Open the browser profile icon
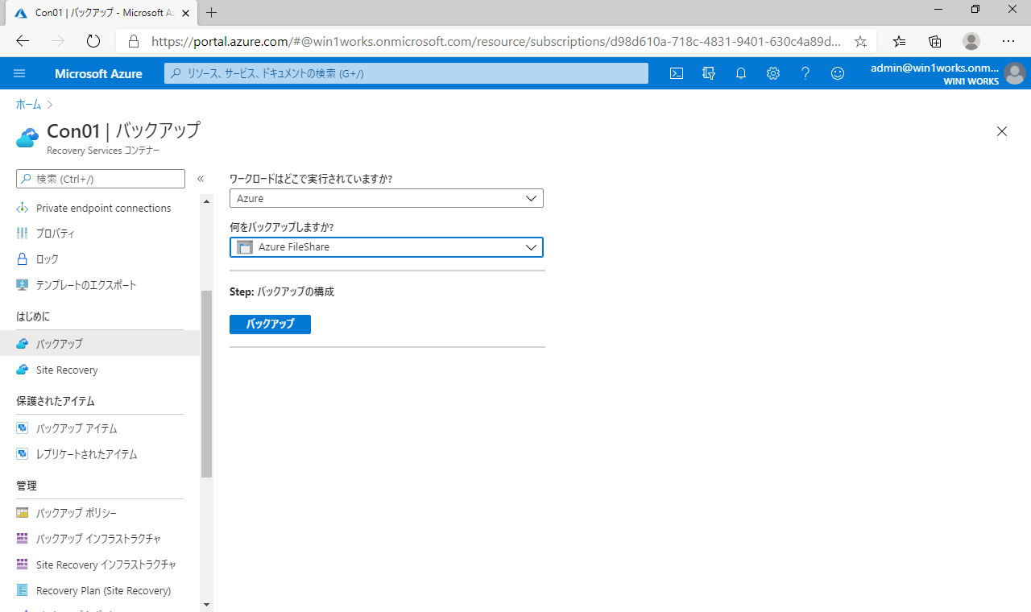 point(971,41)
